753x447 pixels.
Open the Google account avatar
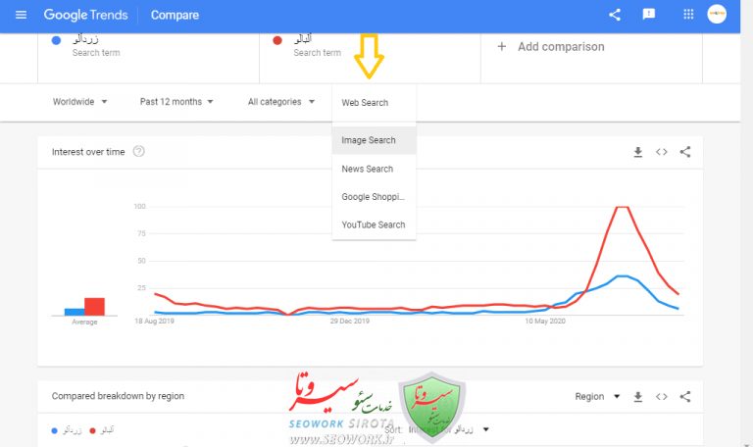[x=717, y=15]
